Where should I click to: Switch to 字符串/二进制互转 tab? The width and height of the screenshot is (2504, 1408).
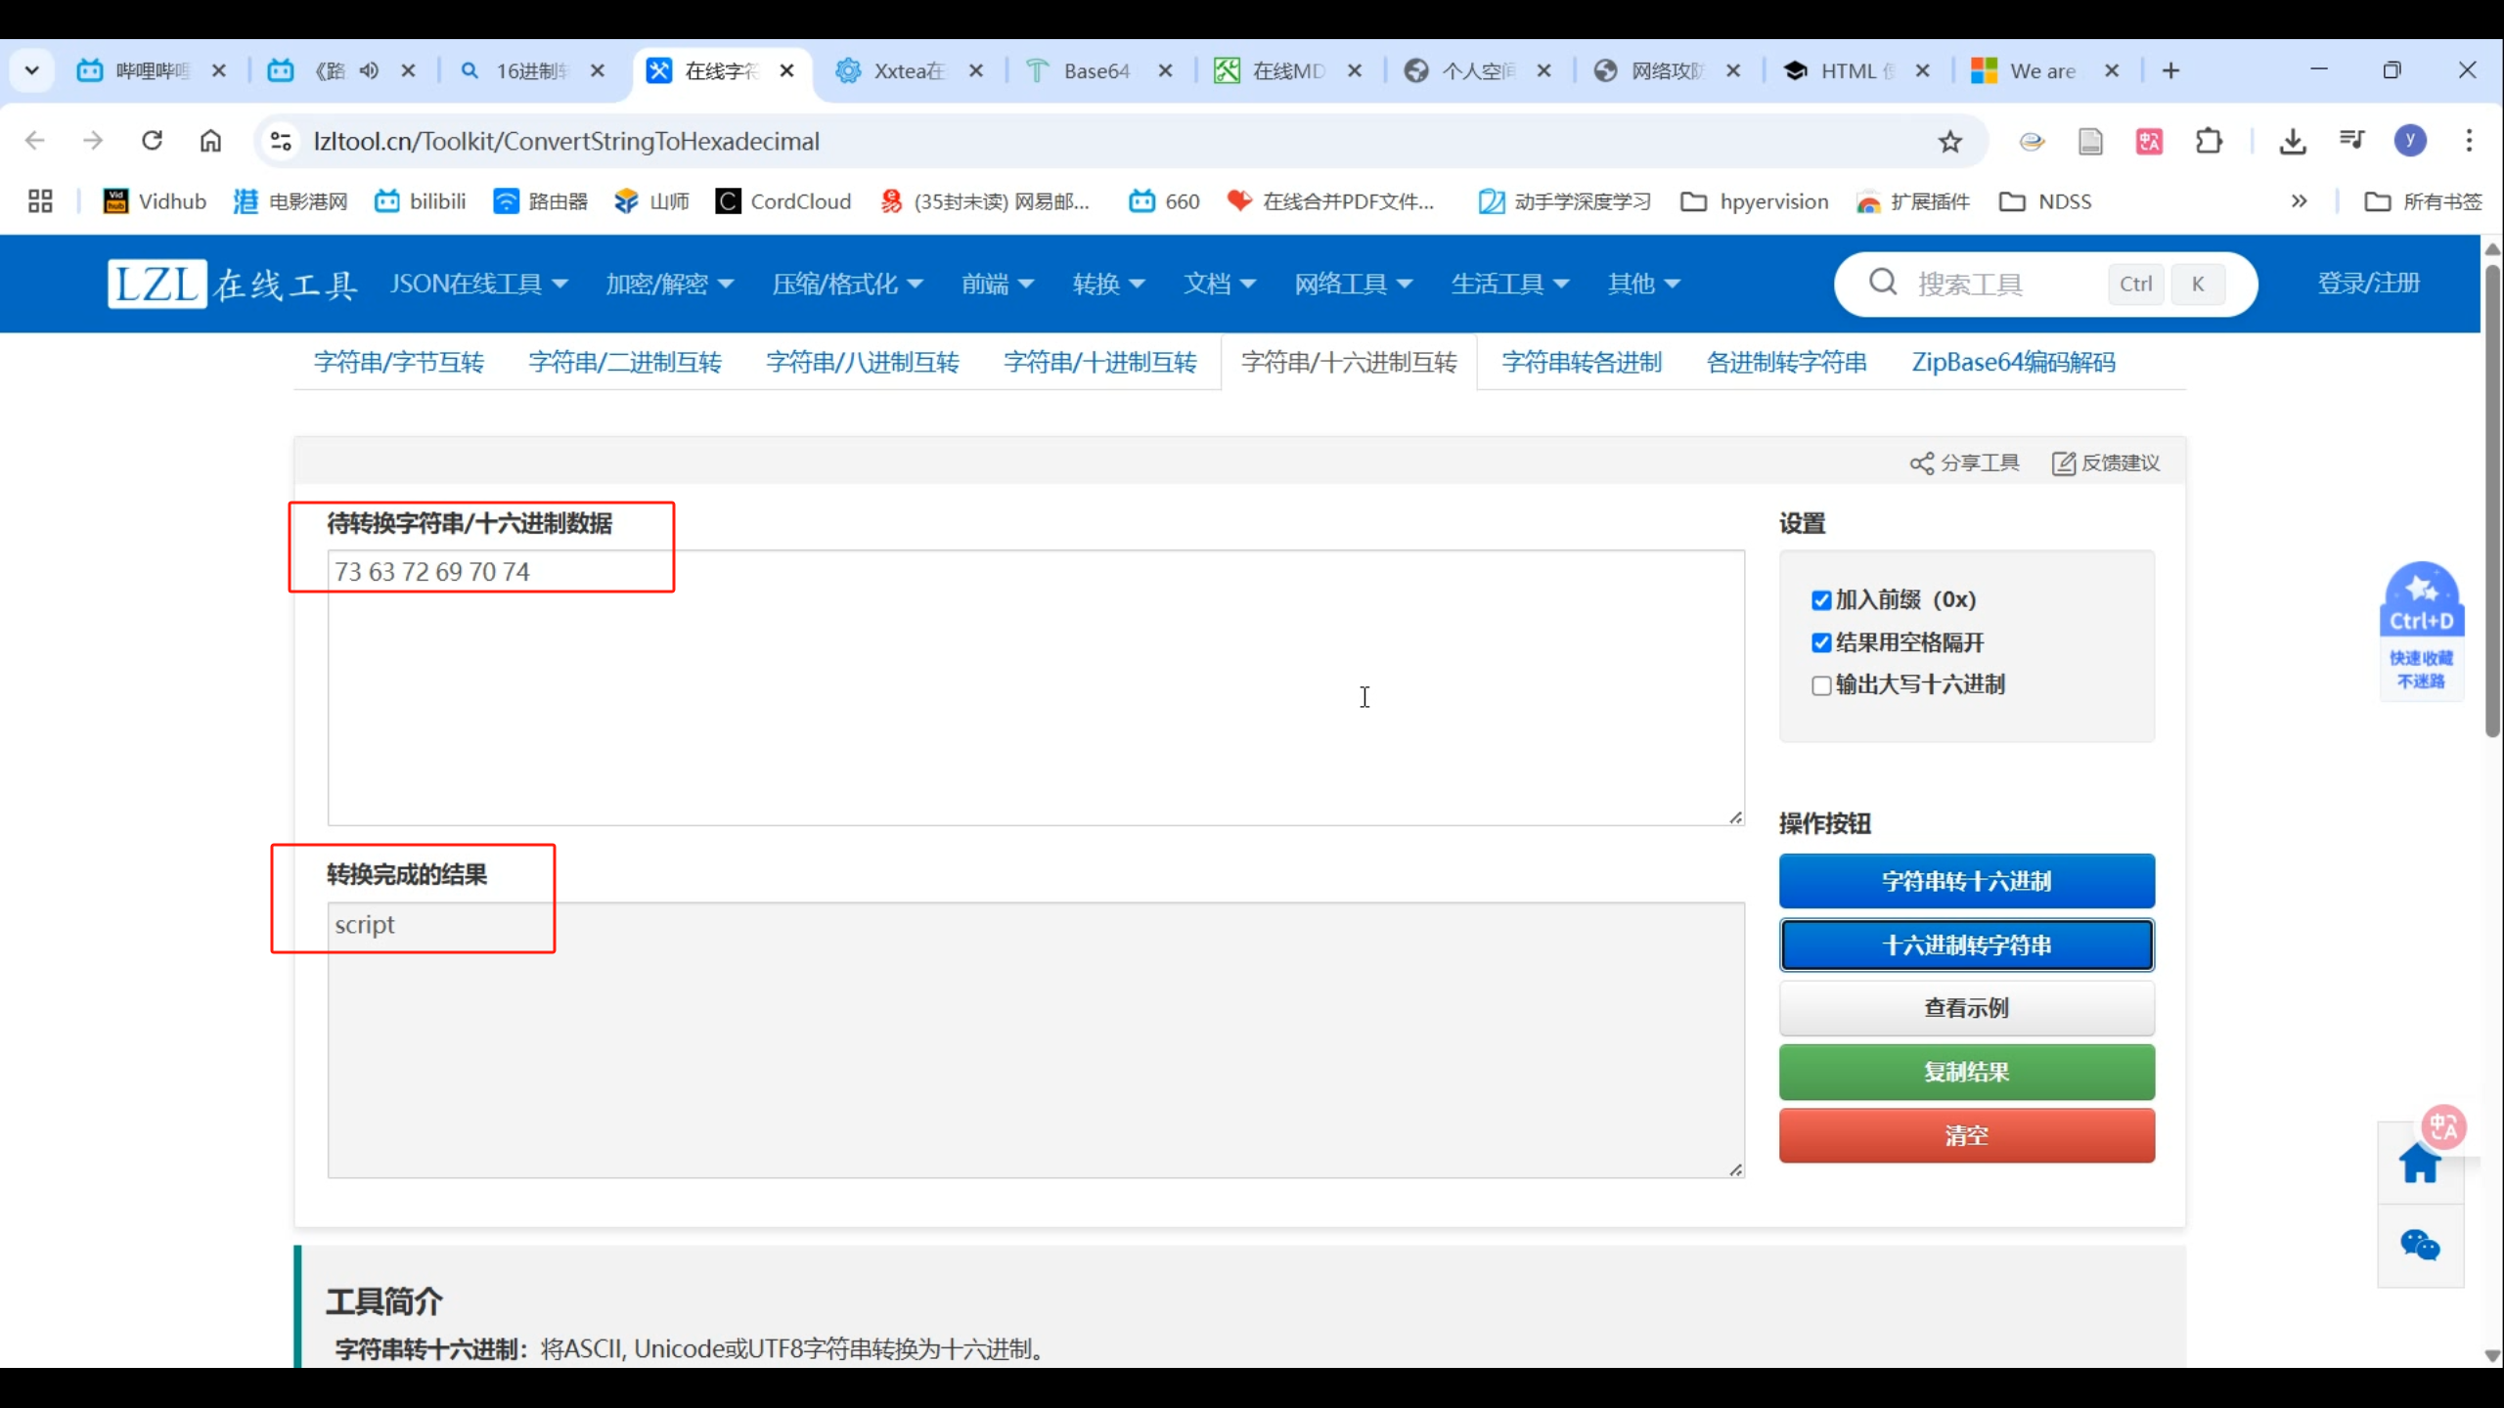coord(625,363)
